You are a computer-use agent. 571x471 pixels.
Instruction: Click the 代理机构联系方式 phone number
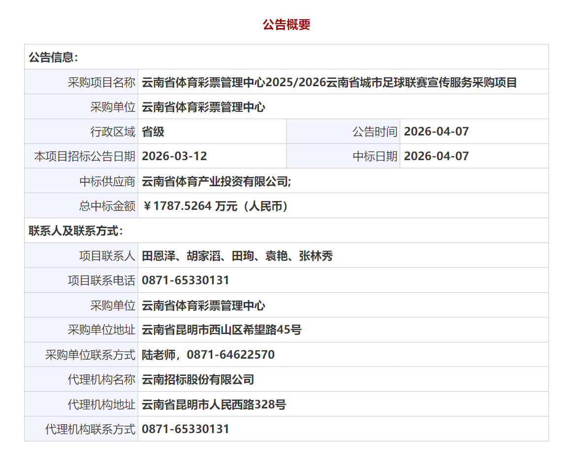click(x=186, y=429)
